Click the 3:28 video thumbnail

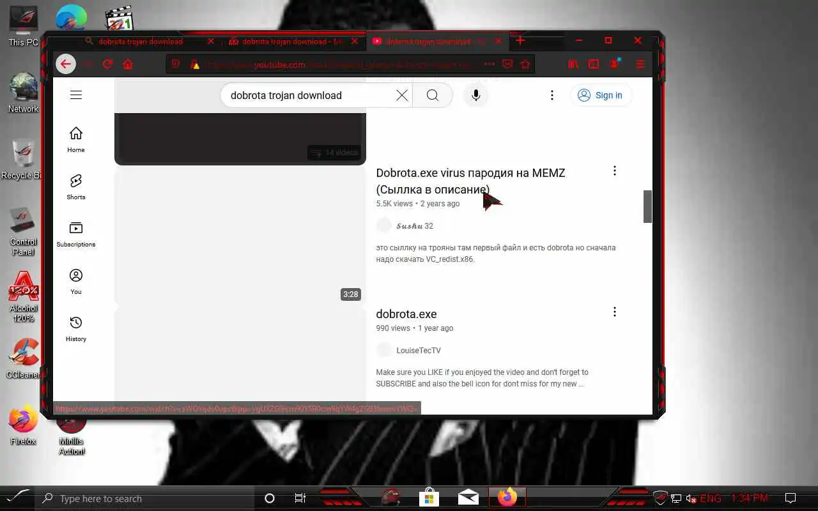240,236
